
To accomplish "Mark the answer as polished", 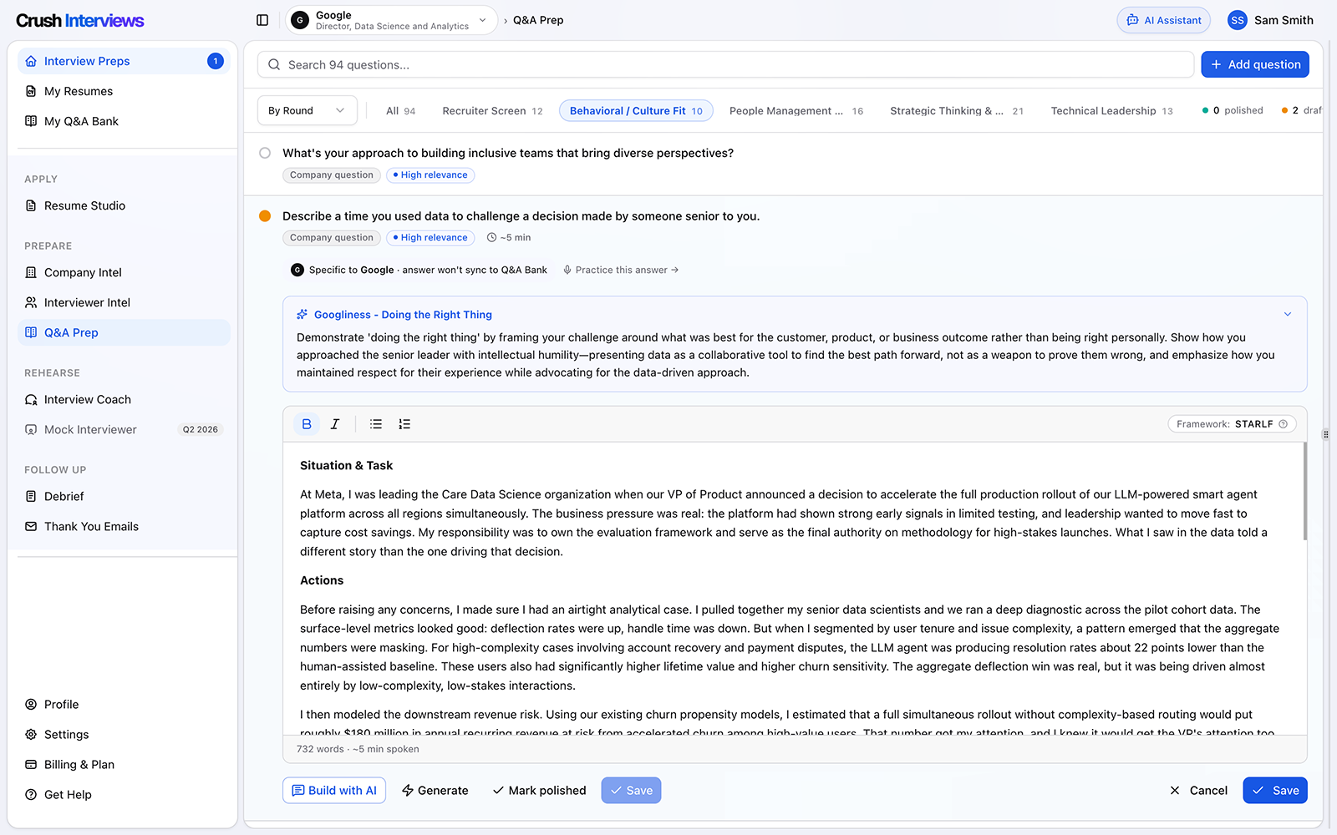I will pos(539,791).
